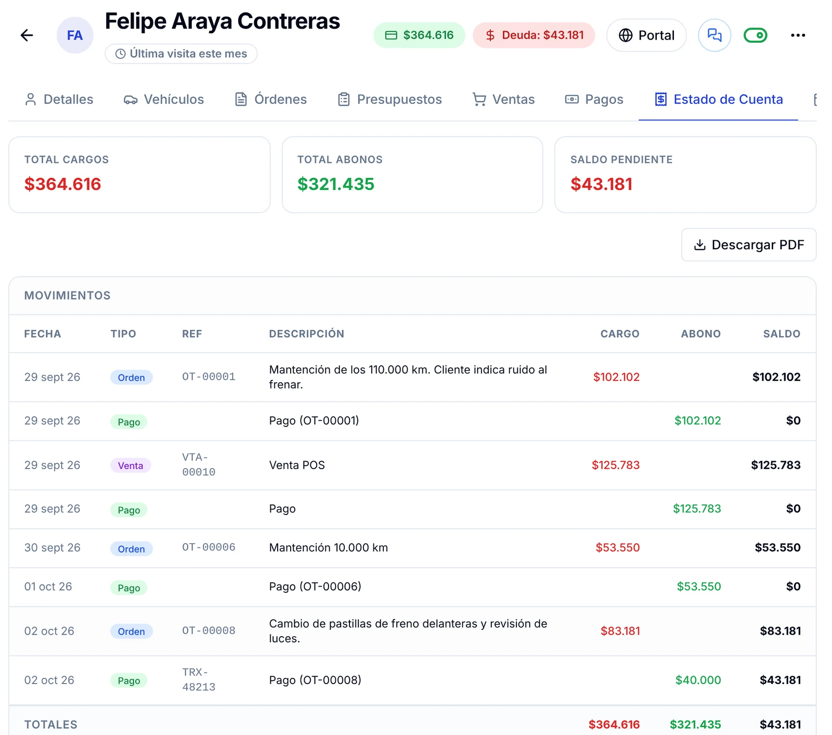Click the Saldo Pendiente $43.181 value
The image size is (832, 735).
point(602,184)
